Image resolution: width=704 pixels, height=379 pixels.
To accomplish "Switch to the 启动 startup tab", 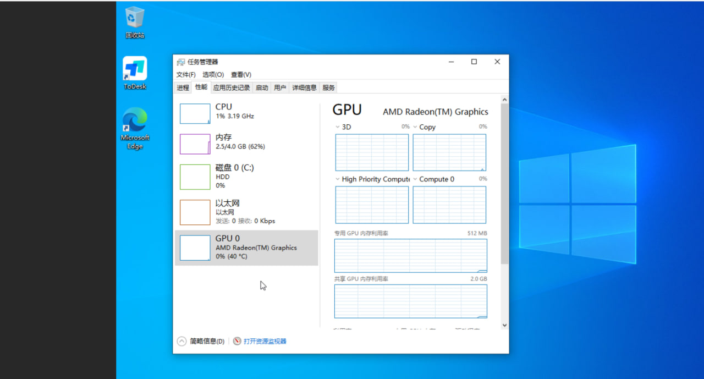I will (x=262, y=87).
